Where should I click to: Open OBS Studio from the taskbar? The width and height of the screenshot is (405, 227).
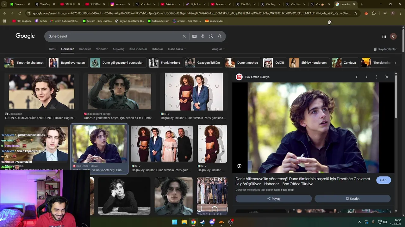tap(231, 222)
